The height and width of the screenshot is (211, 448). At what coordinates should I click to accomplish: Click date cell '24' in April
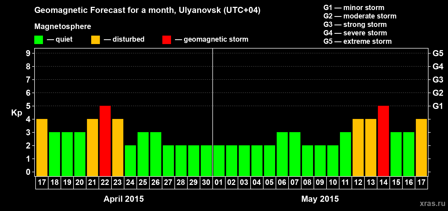130,183
